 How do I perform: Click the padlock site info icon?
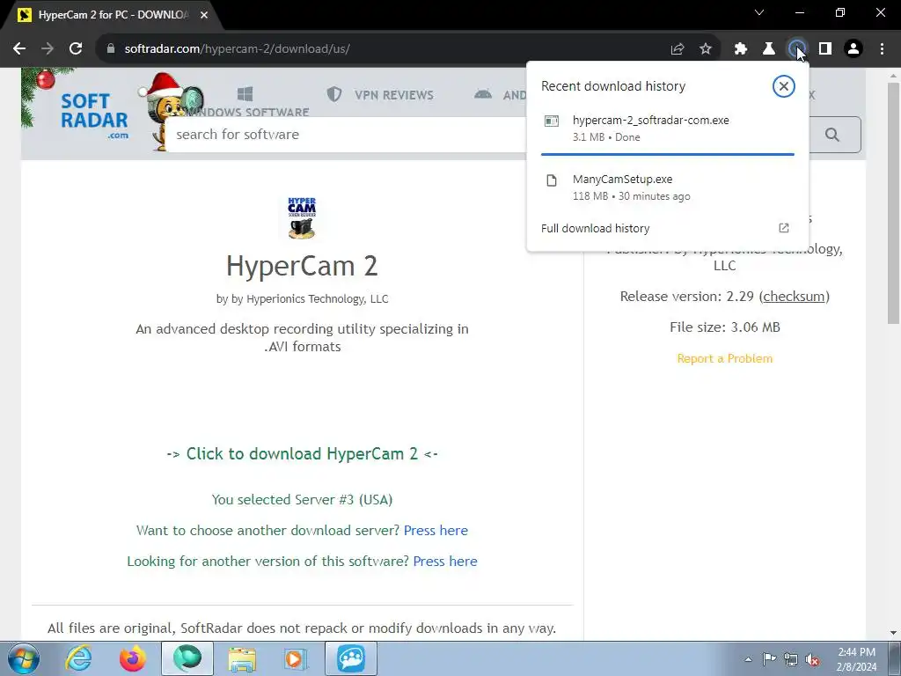[x=111, y=49]
